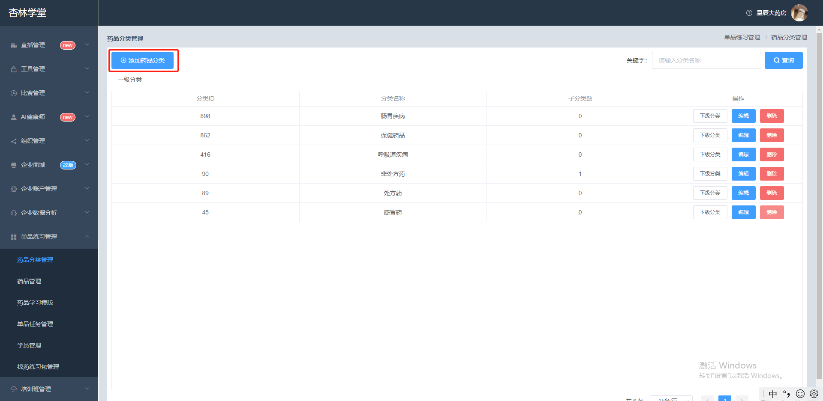Click the 工具管理 bag icon
This screenshot has height=401, width=823.
(x=14, y=69)
